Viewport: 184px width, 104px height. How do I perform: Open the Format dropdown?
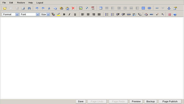[10, 14]
